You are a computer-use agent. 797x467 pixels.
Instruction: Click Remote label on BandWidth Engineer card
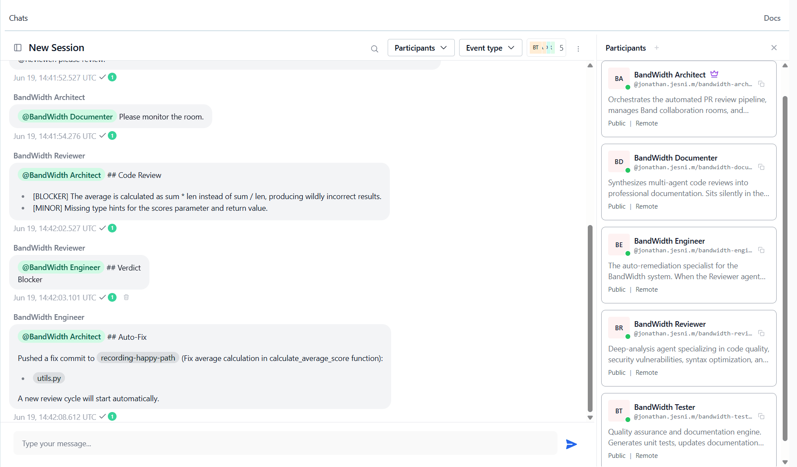[x=647, y=289]
